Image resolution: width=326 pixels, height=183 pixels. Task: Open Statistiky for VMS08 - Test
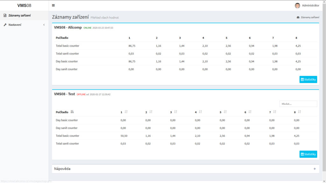pos(308,154)
